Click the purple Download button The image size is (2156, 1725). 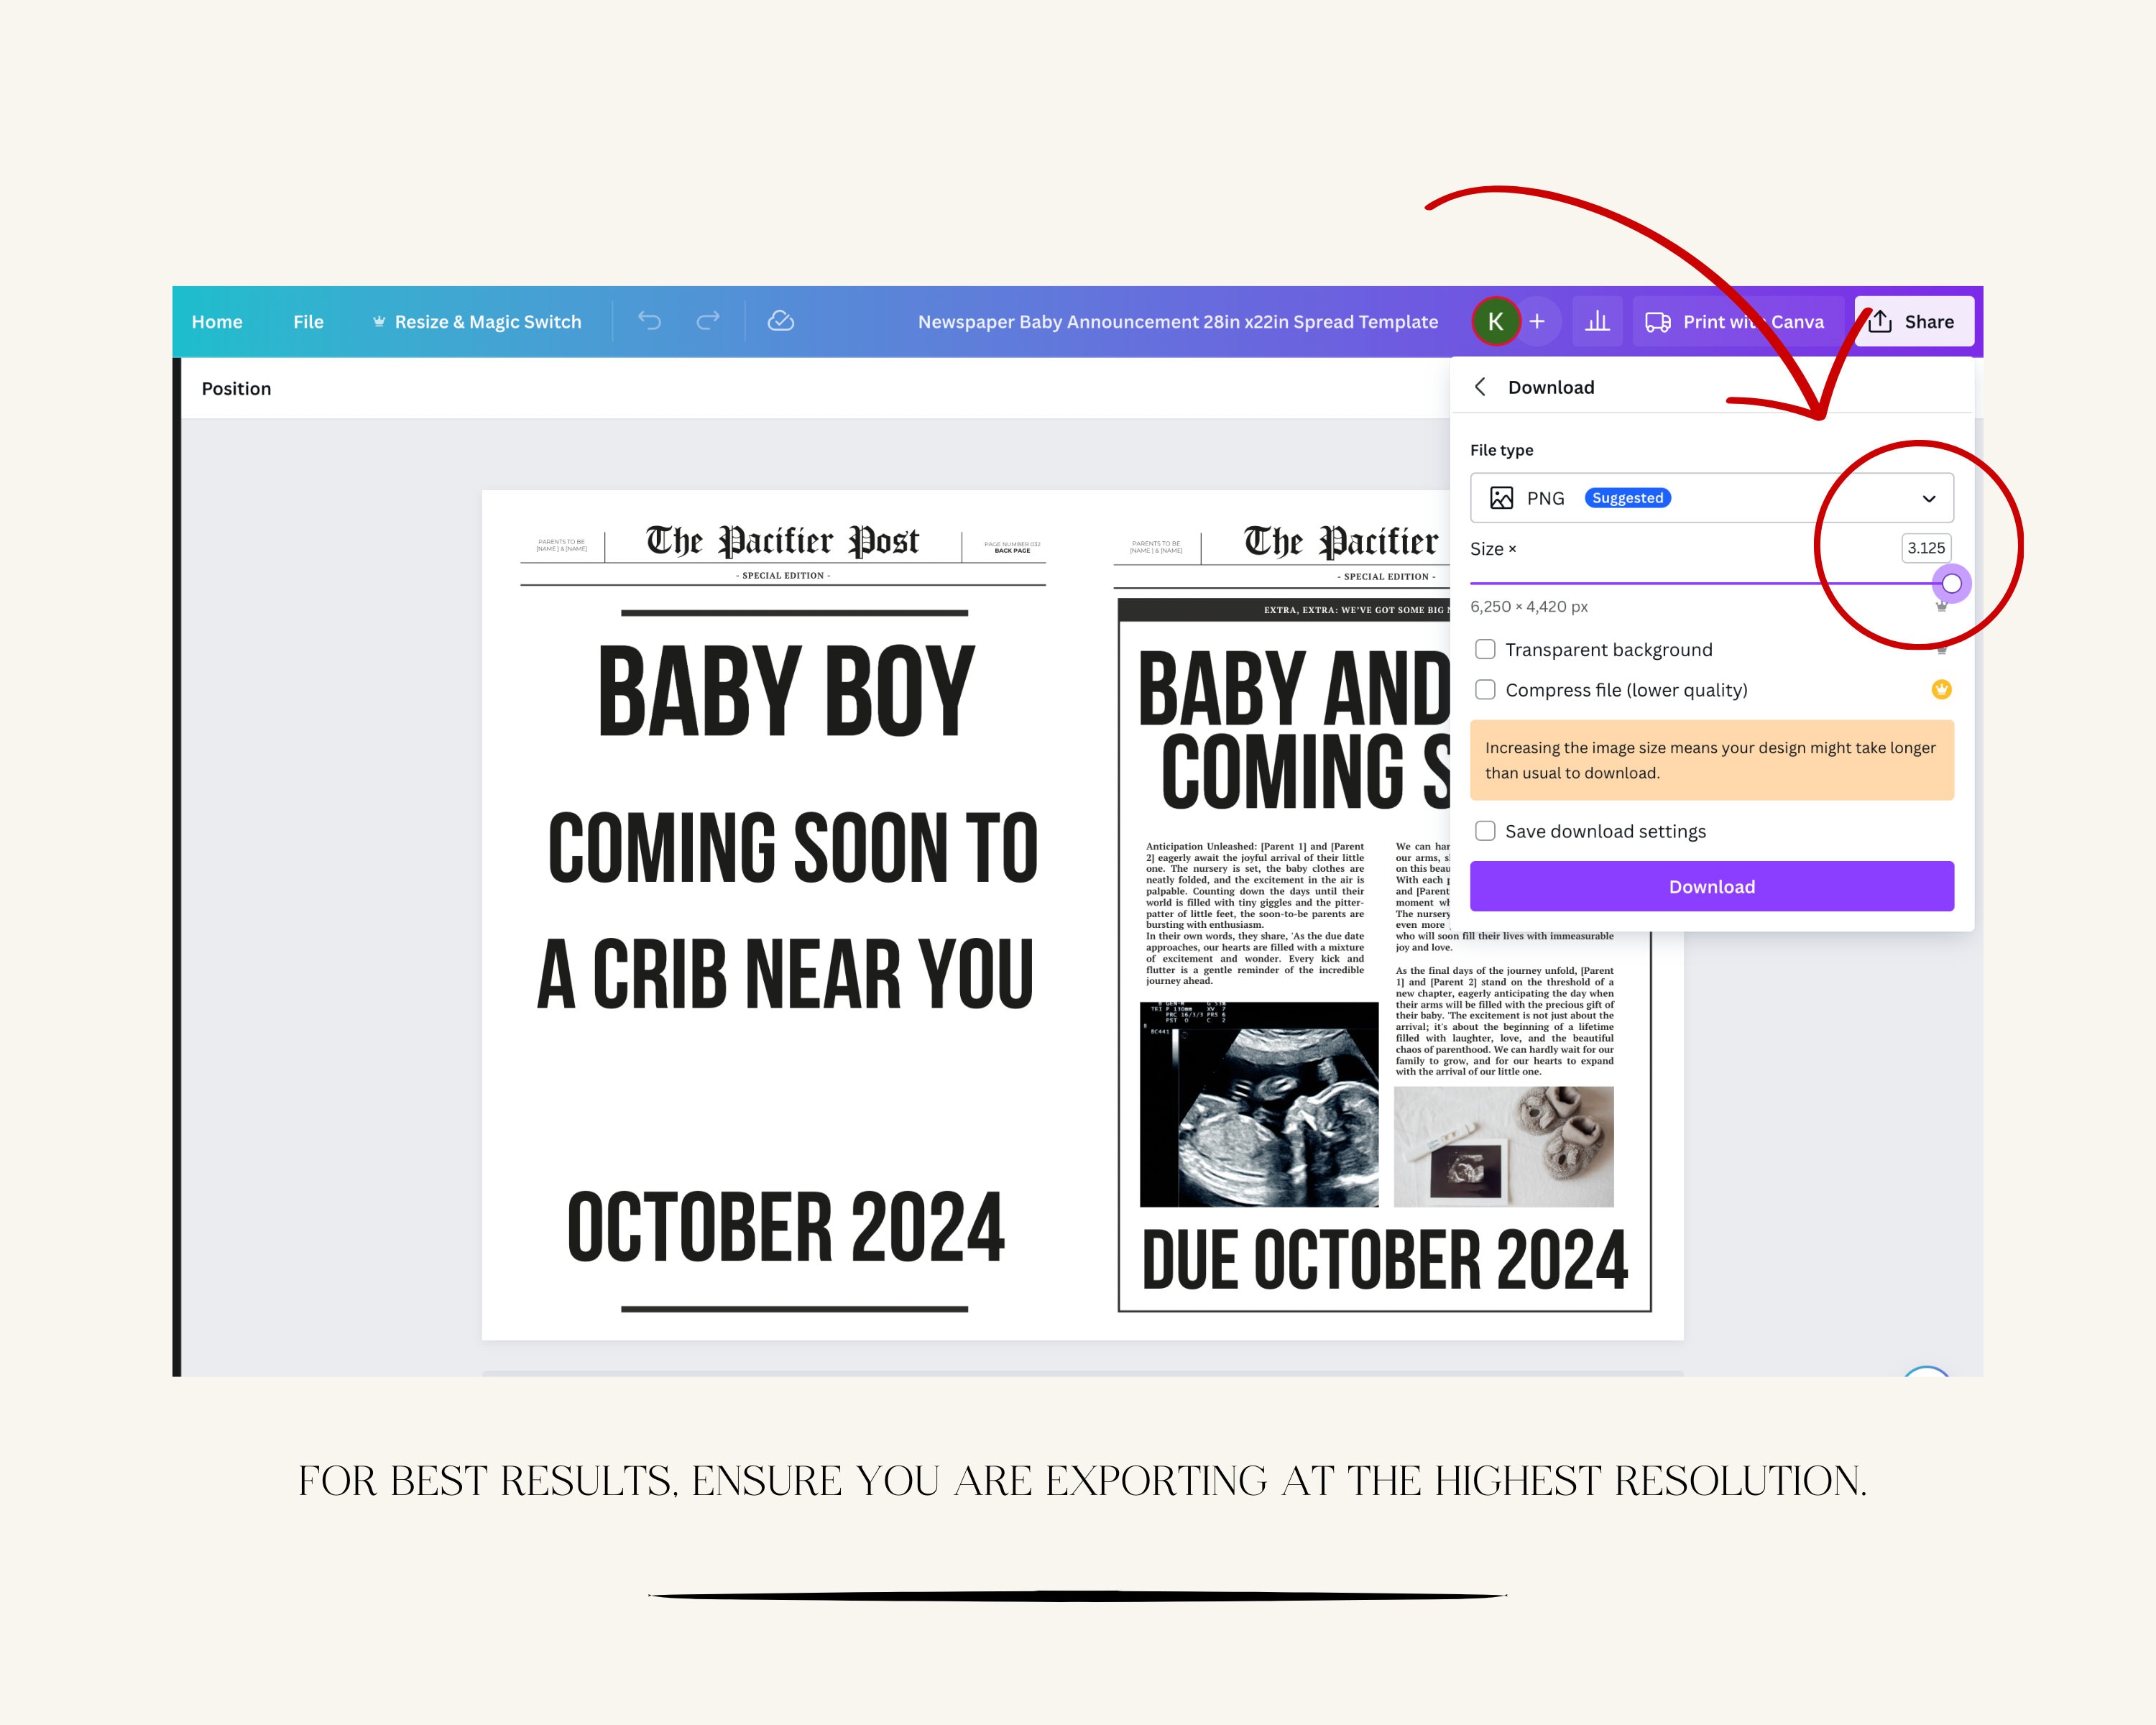(x=1712, y=886)
